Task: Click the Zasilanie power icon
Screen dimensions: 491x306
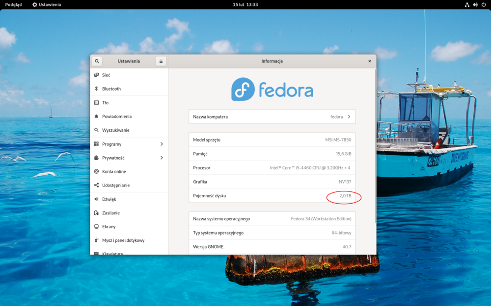Action: [96, 212]
